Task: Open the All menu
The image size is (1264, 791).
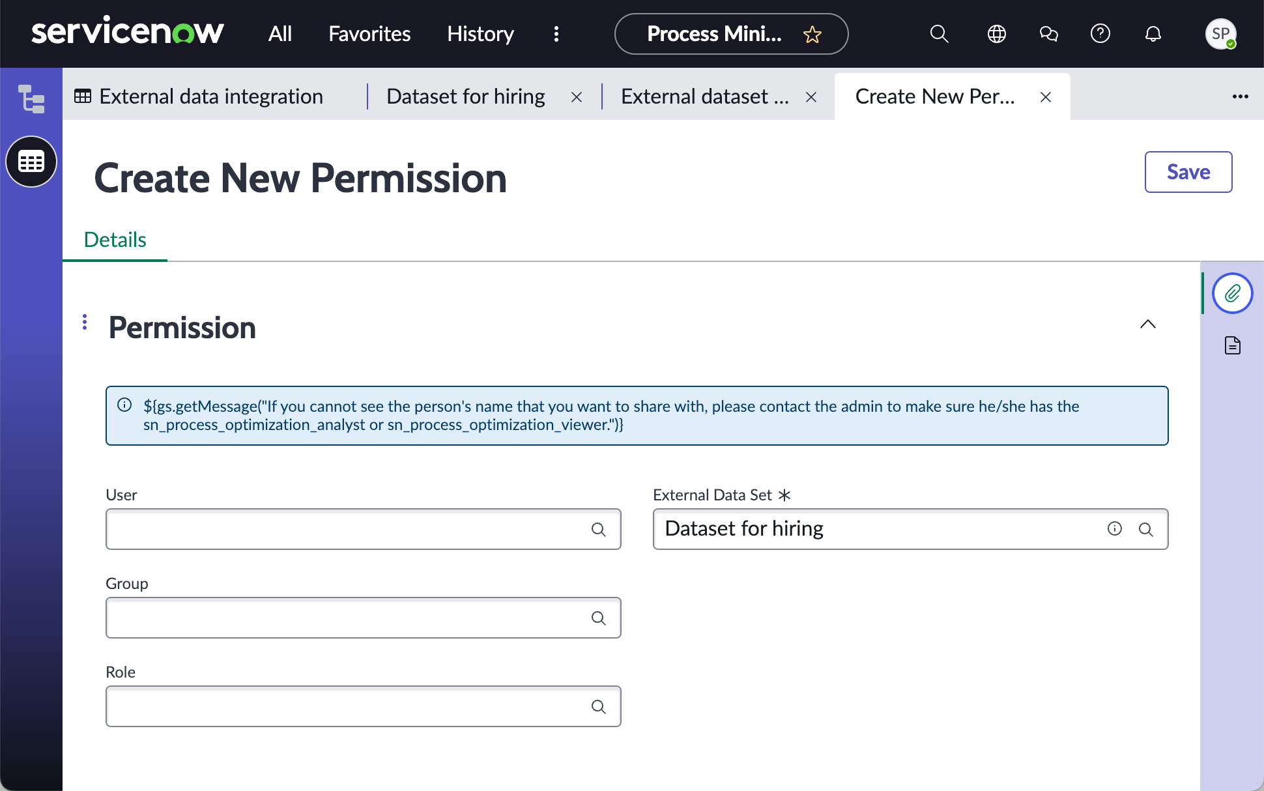Action: [280, 34]
